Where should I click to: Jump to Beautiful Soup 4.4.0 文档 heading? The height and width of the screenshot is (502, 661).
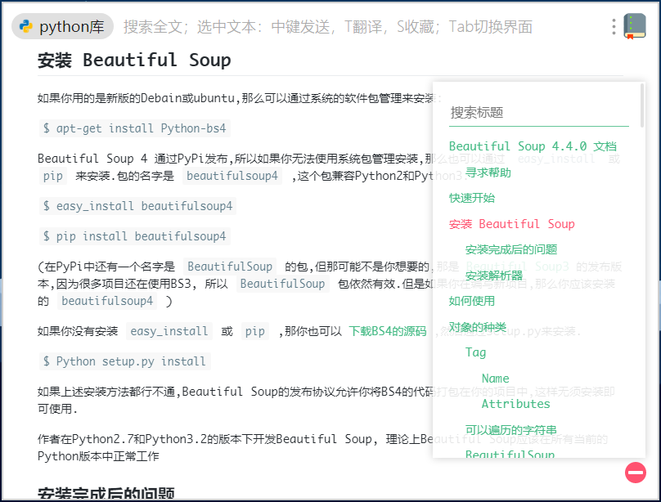tap(533, 146)
